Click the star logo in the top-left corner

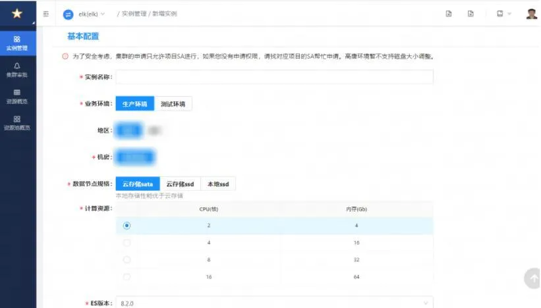(17, 14)
